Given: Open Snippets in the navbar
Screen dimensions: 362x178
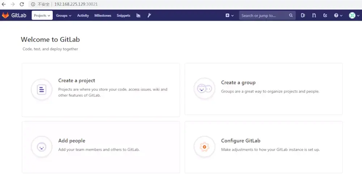Looking at the screenshot, I should coord(123,16).
